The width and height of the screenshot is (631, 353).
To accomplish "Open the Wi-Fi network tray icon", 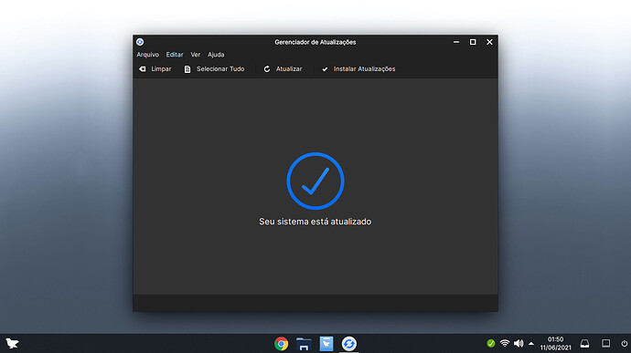I will click(x=505, y=343).
